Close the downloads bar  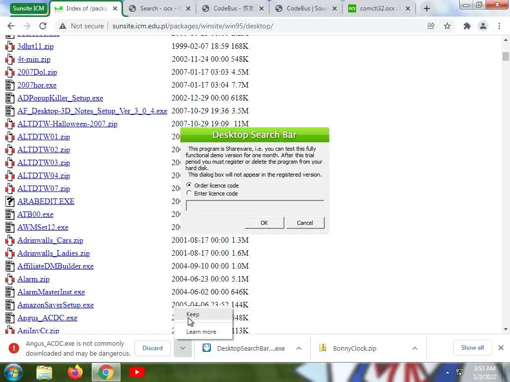point(501,348)
